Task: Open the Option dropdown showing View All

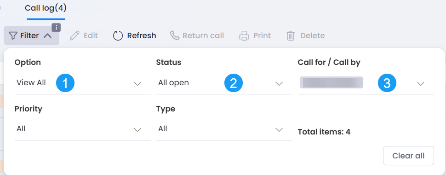Action: point(82,83)
